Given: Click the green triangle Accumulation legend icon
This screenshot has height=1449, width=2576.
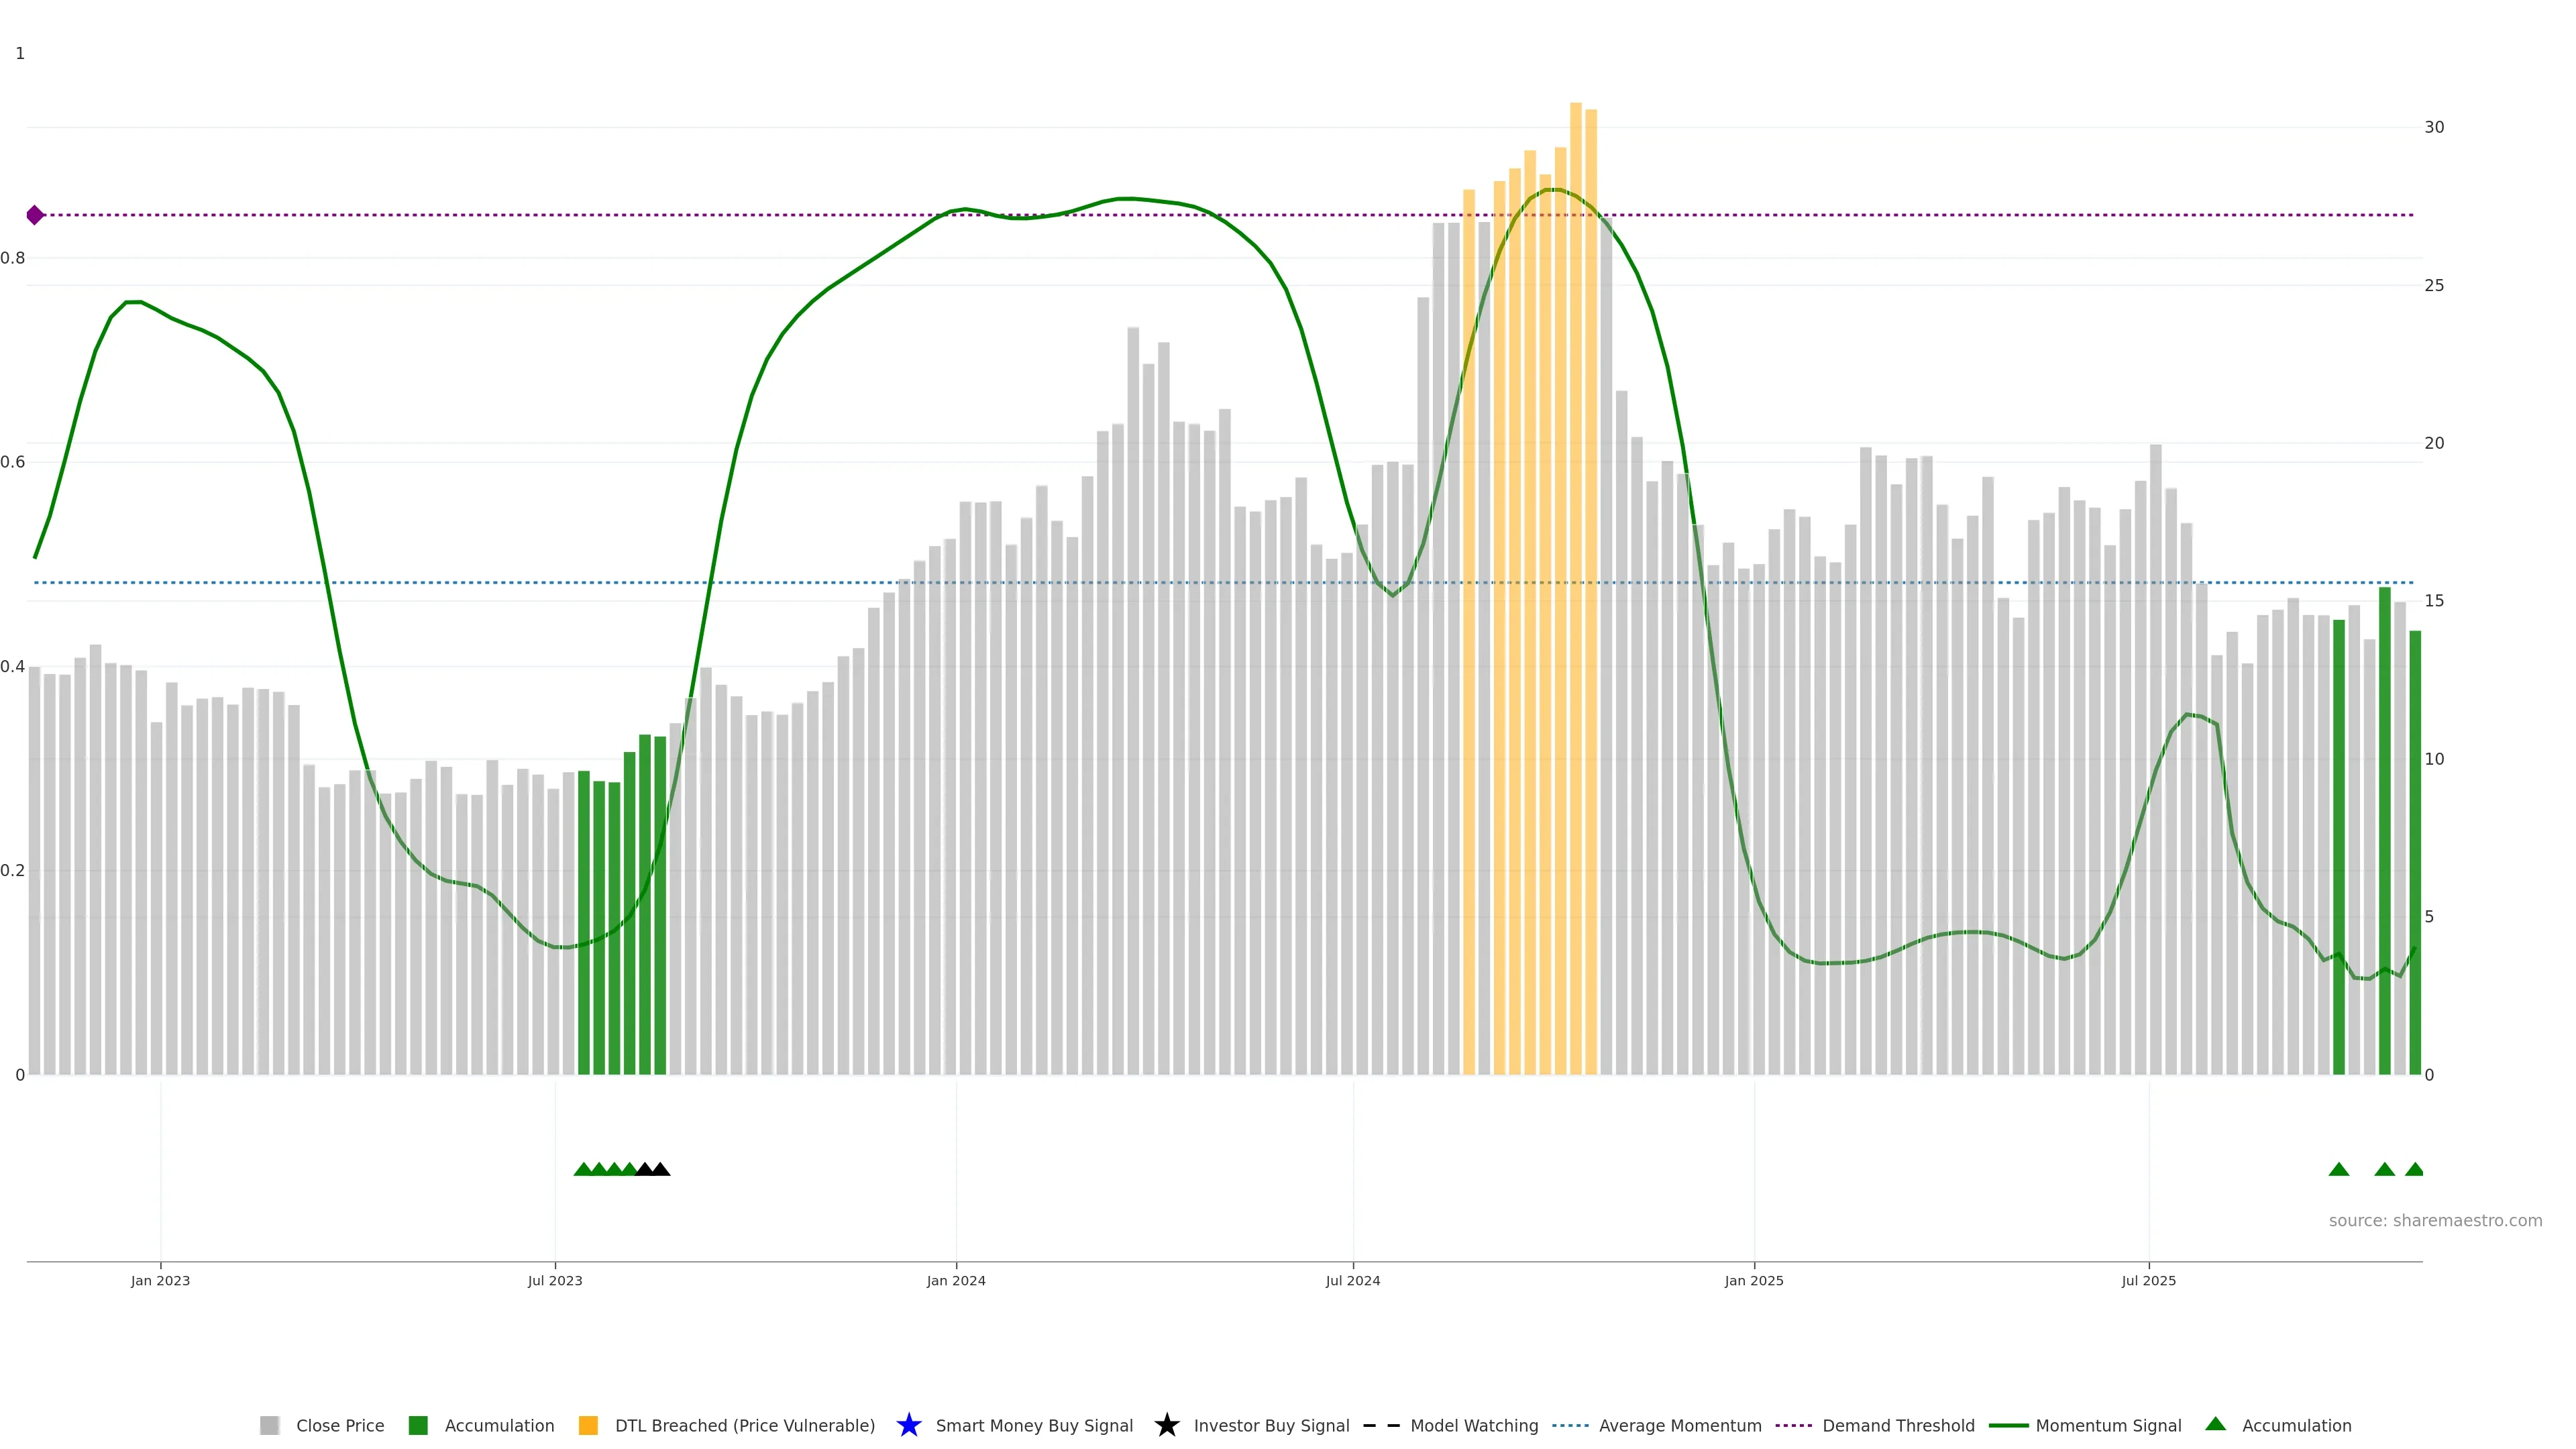Looking at the screenshot, I should tap(2215, 1424).
